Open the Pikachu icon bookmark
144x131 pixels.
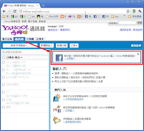point(40,17)
